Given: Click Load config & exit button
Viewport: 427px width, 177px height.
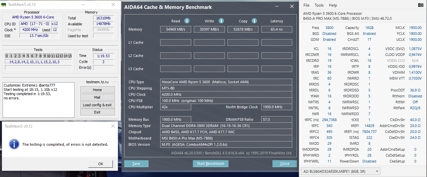Looking at the screenshot, I should click(97, 105).
